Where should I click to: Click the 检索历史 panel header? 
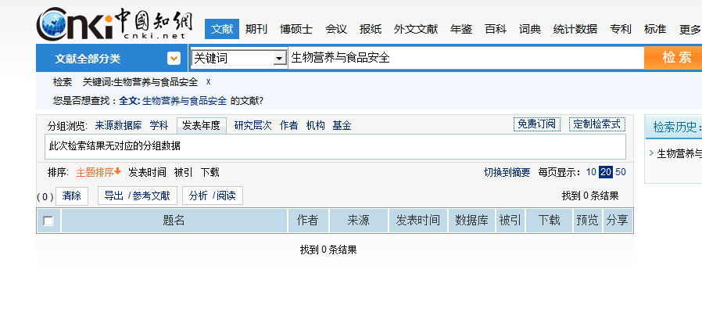673,127
